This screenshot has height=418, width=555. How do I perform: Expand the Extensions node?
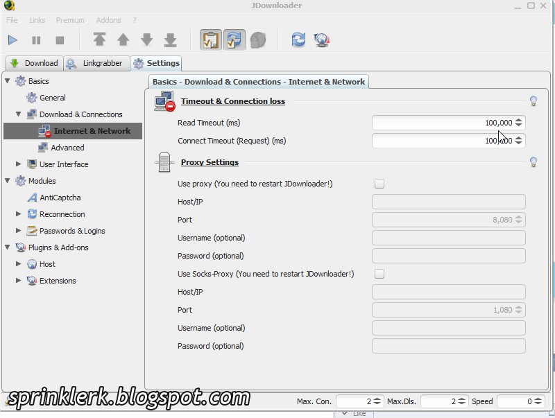(19, 281)
